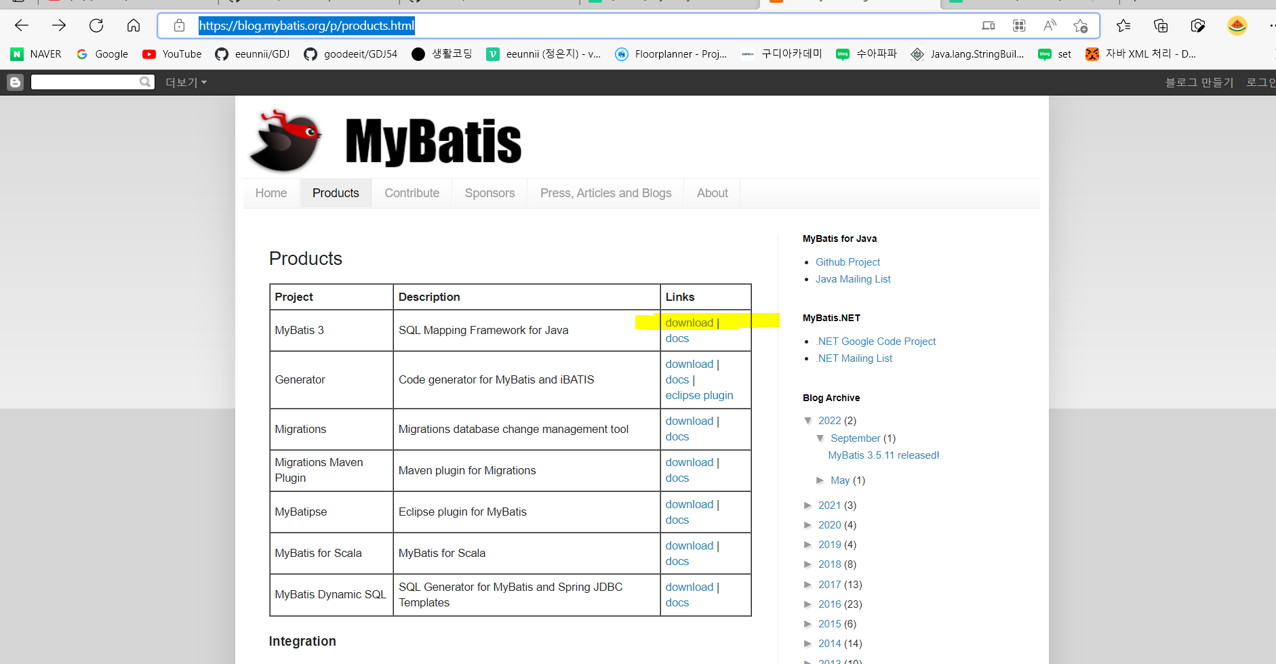This screenshot has height=664, width=1276.
Task: Open the NAVER bookmark icon
Action: click(x=17, y=54)
